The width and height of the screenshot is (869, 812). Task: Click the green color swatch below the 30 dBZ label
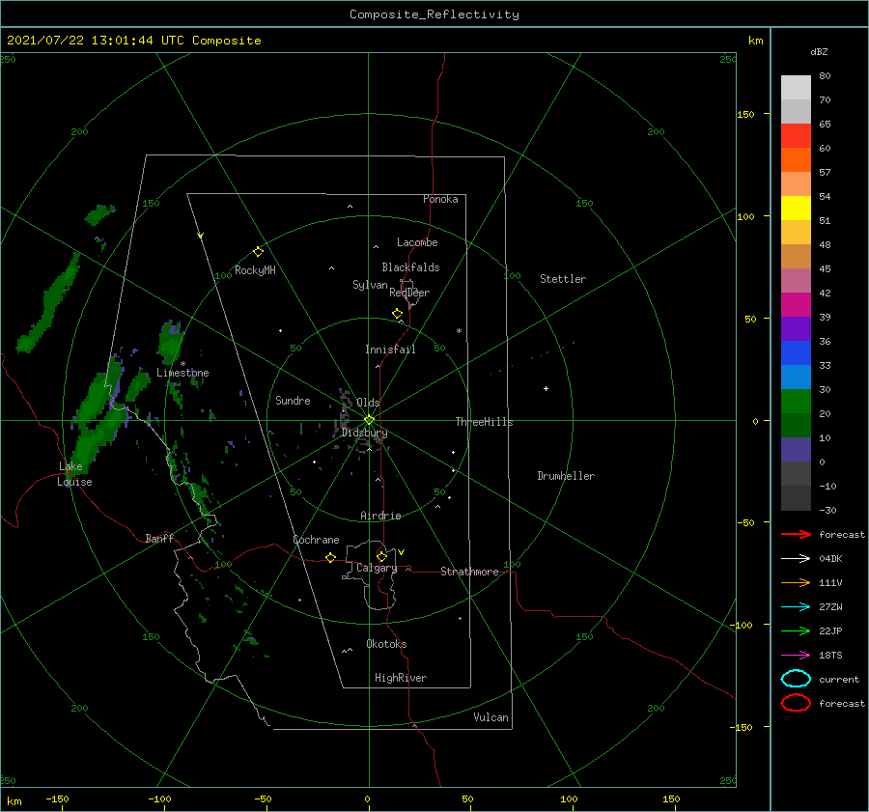click(x=796, y=402)
